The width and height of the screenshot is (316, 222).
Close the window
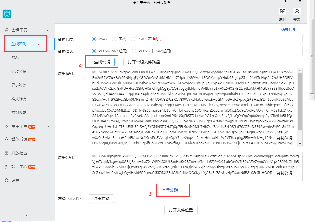300,1
